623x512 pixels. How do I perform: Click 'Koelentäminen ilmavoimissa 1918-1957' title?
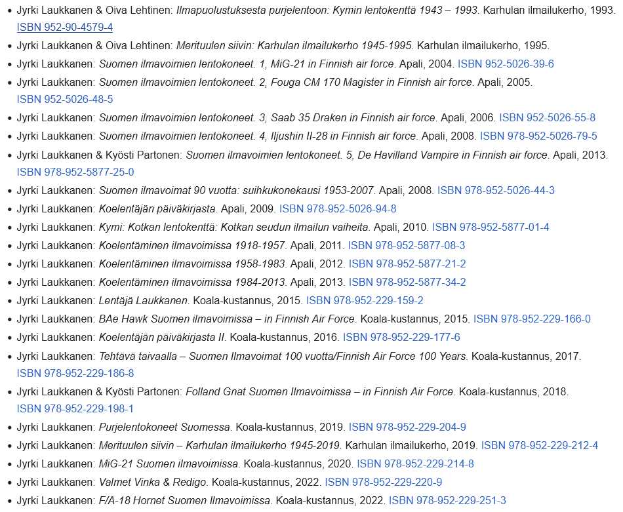click(192, 245)
